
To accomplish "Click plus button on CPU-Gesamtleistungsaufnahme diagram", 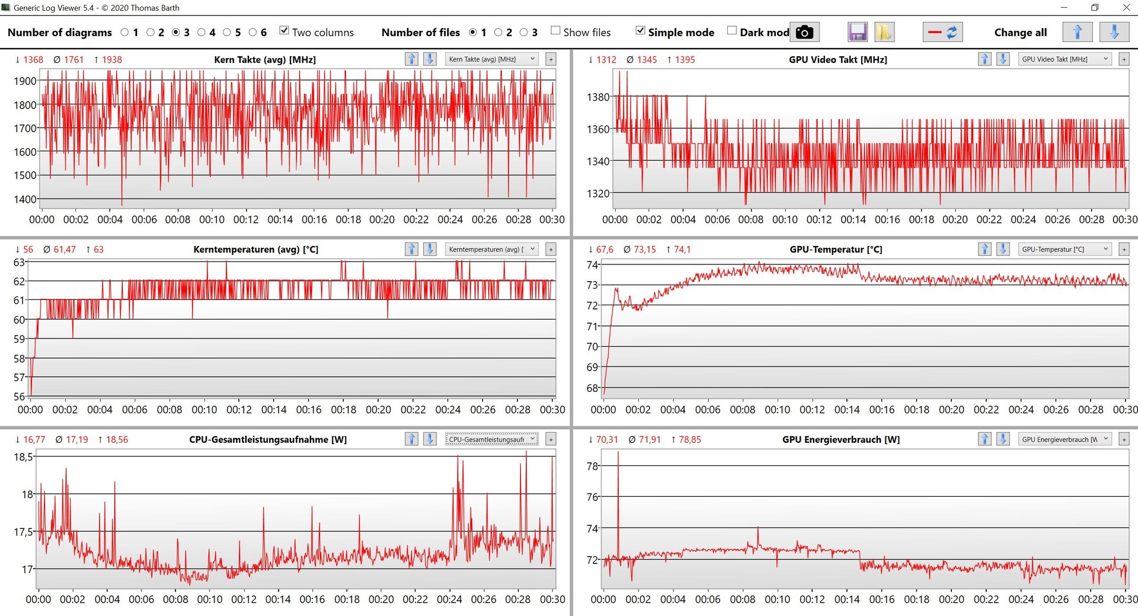I will click(x=551, y=439).
